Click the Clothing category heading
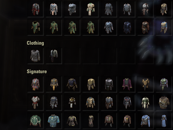 click(35, 43)
